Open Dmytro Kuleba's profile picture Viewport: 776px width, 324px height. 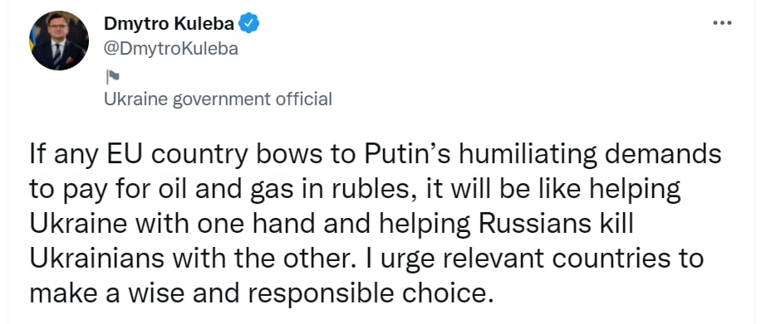[x=59, y=40]
